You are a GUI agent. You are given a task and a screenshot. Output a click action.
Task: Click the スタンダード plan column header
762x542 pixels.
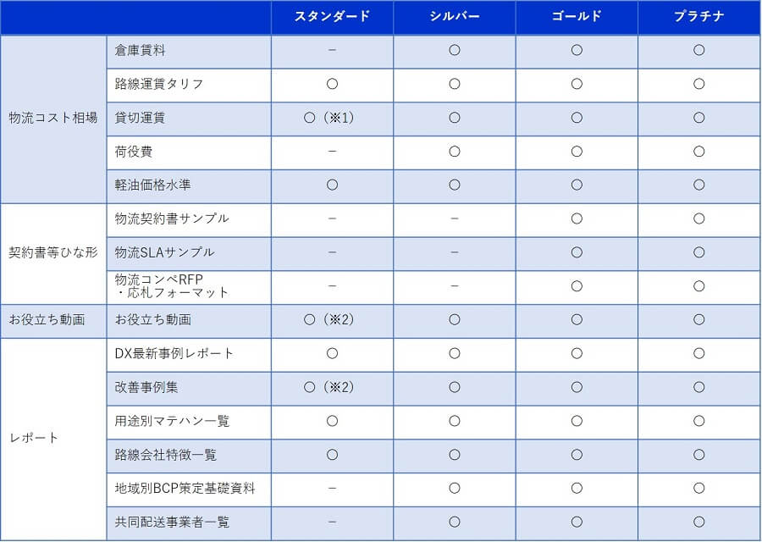(x=332, y=17)
